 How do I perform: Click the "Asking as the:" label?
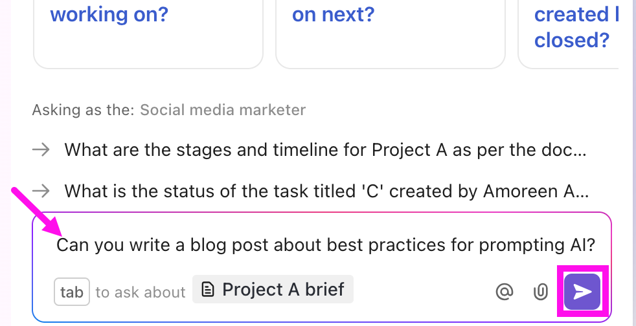click(x=84, y=110)
